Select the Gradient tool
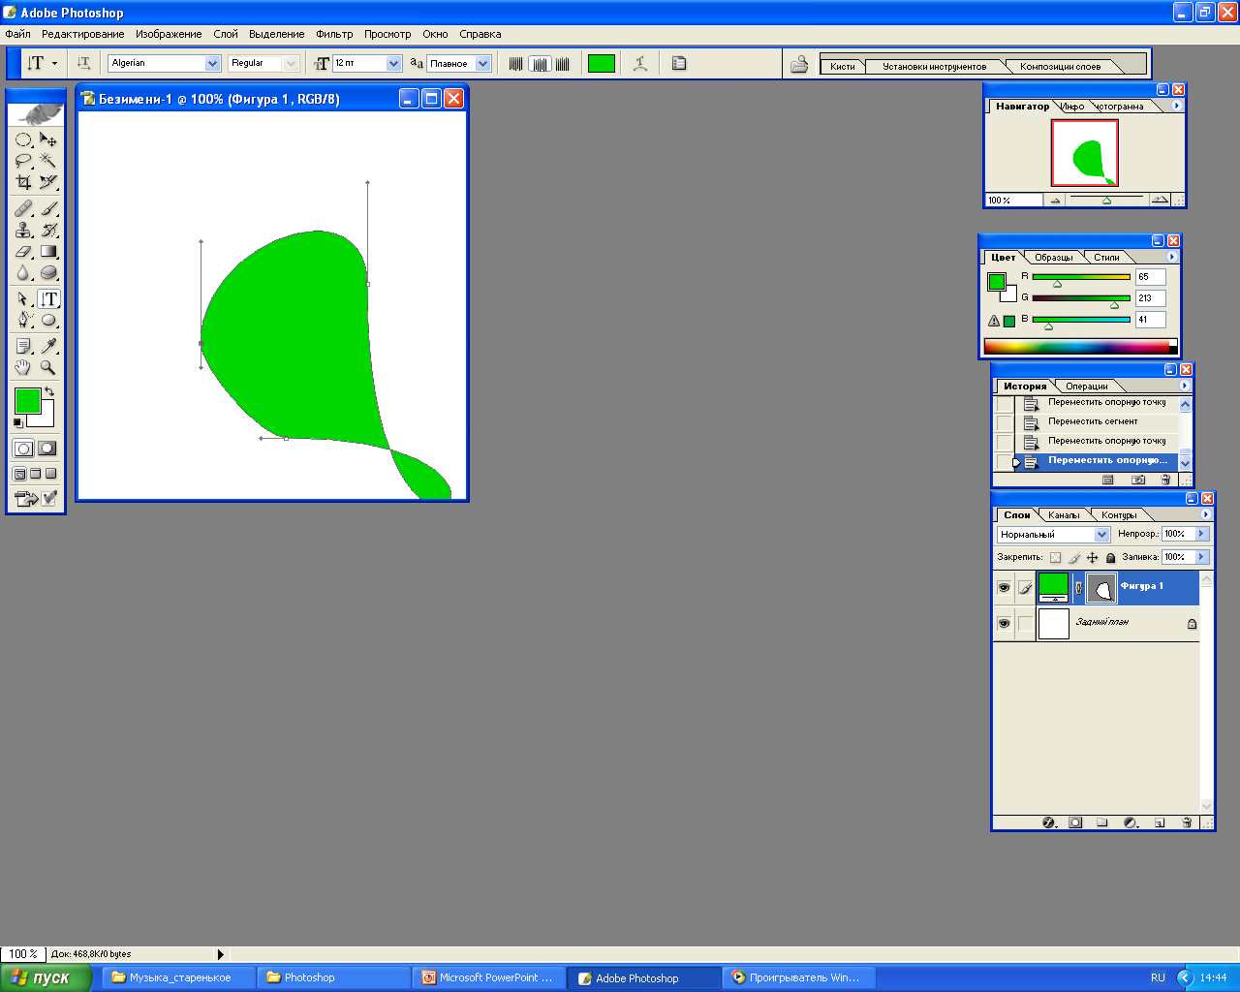Screen dimensions: 1240x992 [x=48, y=252]
